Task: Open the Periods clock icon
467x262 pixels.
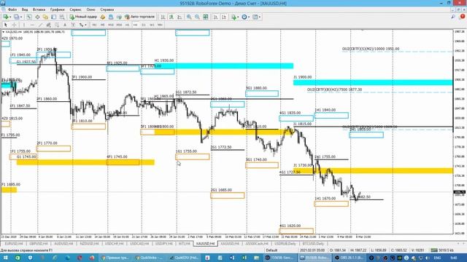Action: [x=244, y=17]
